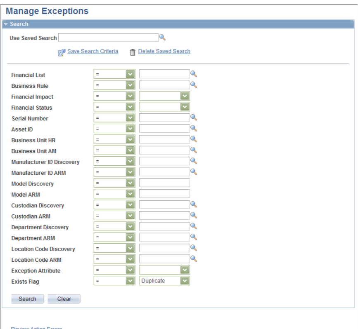Open the Exception Attribute value dropdown
Screen dimensions: 358x329
(x=185, y=269)
